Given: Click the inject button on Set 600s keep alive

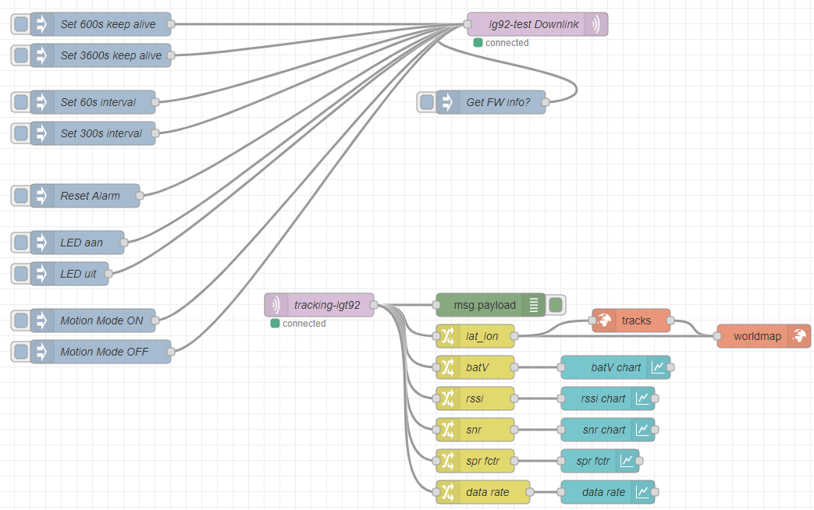Looking at the screenshot, I should pyautogui.click(x=21, y=24).
